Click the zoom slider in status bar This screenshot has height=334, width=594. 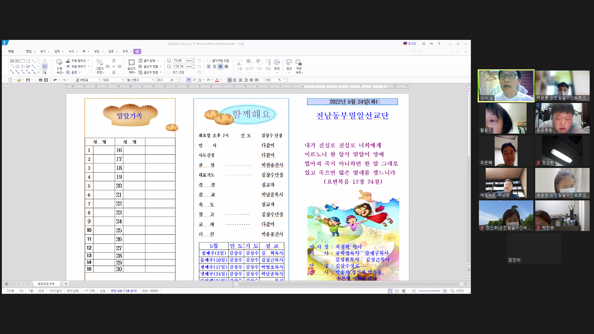pyautogui.click(x=429, y=291)
